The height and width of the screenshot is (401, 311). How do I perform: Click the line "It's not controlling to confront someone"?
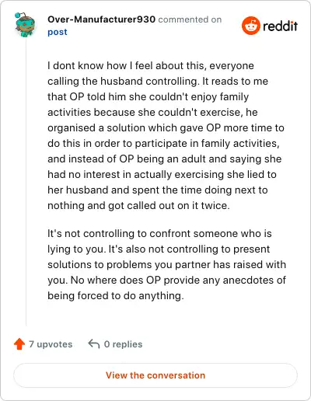(159, 234)
